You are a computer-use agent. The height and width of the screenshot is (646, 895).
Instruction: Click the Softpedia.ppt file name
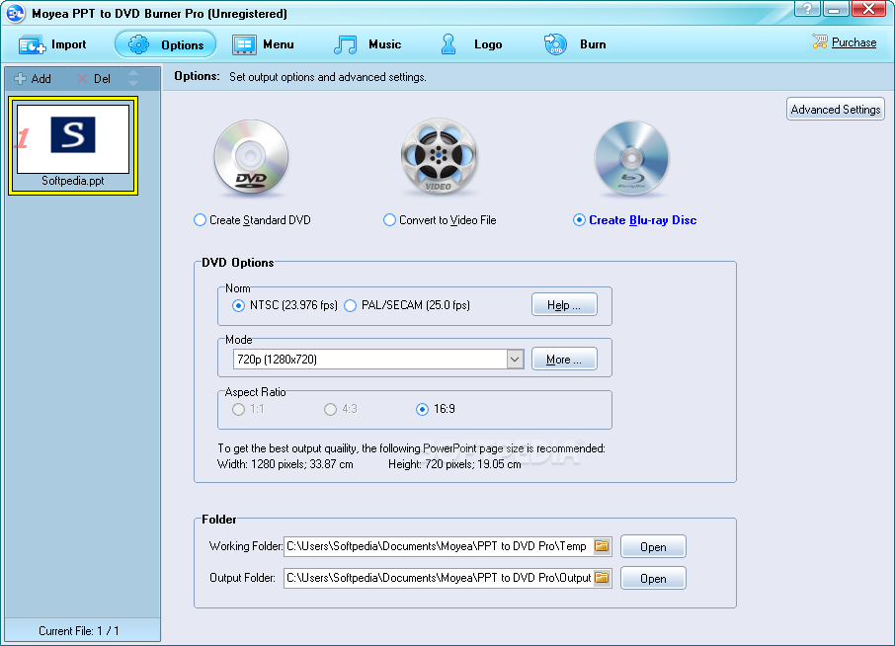pos(73,181)
